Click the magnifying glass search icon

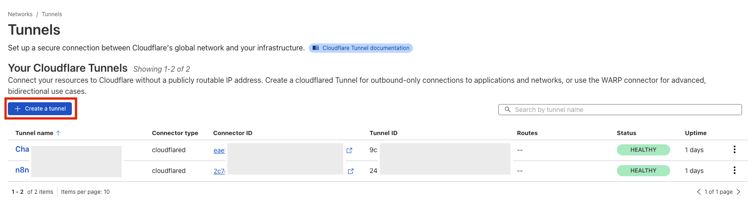pyautogui.click(x=508, y=110)
